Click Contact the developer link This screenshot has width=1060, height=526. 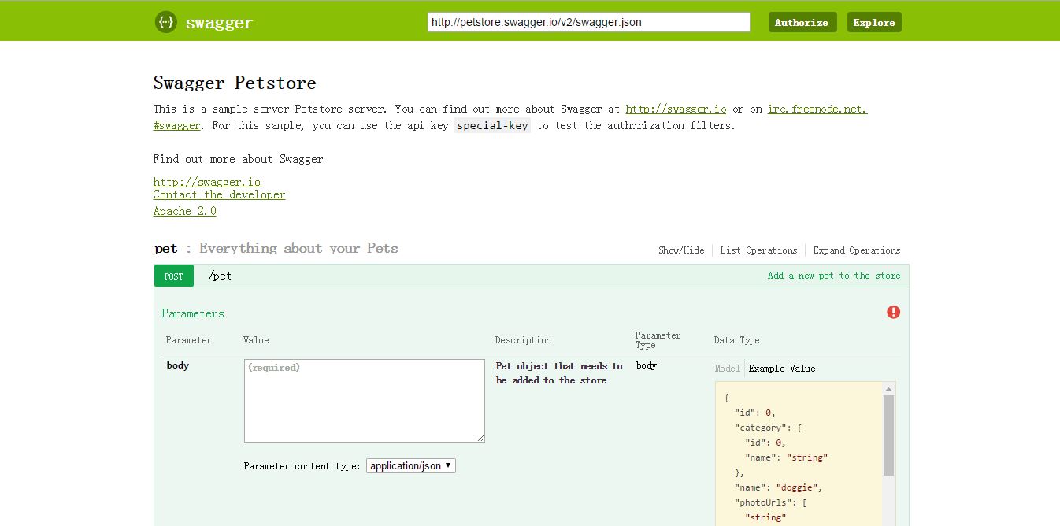point(219,194)
